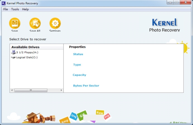This screenshot has width=193, height=125.
Task: Click the Save toolbar icon
Action: (x=14, y=23)
